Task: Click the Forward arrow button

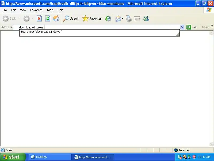Action: click(26, 19)
